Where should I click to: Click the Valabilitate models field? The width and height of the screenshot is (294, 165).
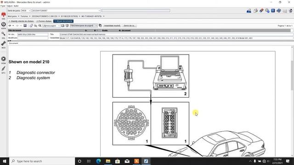click(x=176, y=38)
